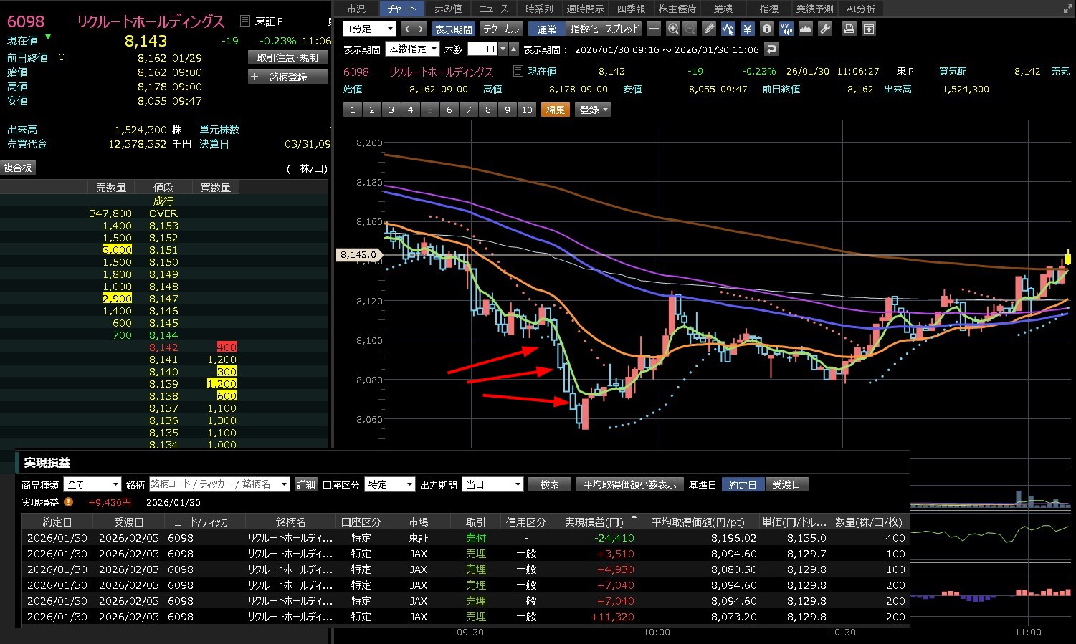Select the pencil drawing tool icon
The image size is (1076, 644).
tap(709, 29)
